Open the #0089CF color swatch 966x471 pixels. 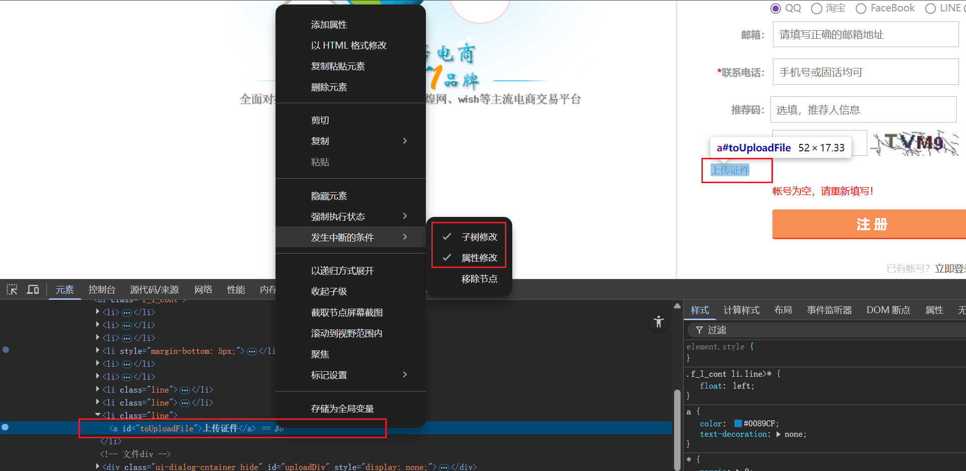(x=738, y=423)
